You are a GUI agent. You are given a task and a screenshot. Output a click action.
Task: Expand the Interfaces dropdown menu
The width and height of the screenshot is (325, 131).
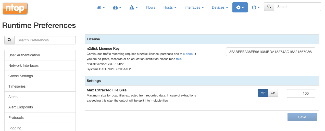(x=194, y=8)
